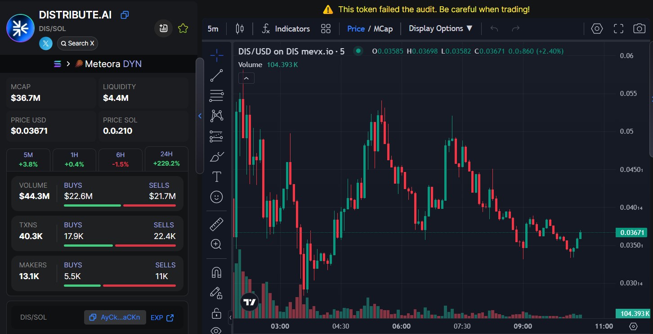Select the 6H price change tab

[120, 159]
